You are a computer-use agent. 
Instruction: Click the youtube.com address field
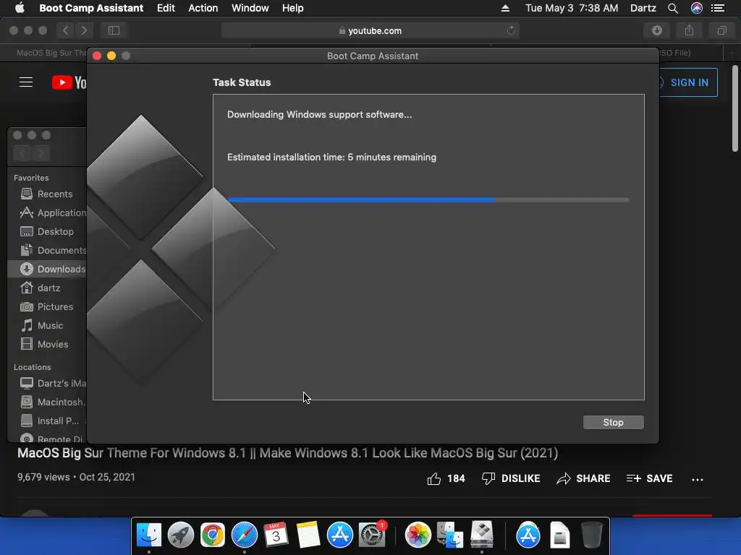click(370, 30)
